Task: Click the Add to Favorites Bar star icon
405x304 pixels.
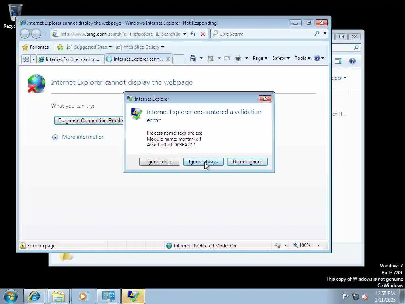Action: point(60,47)
